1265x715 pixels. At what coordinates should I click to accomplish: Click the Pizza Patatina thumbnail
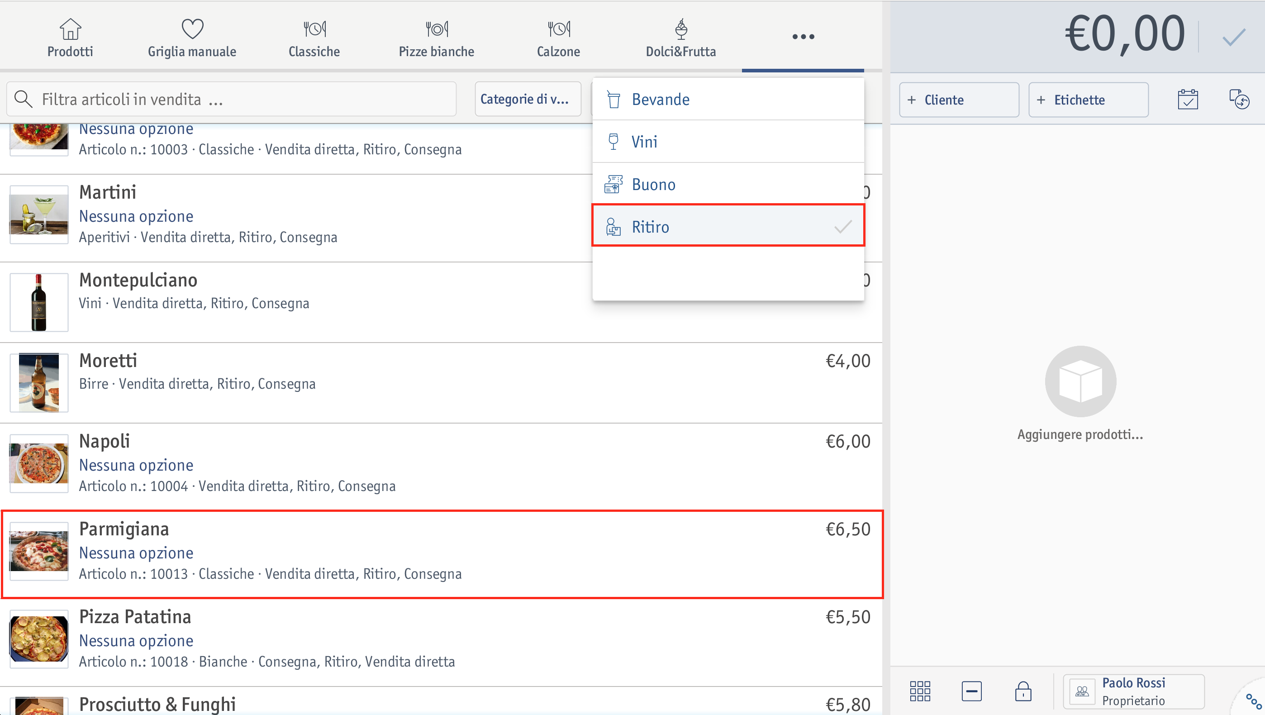39,639
